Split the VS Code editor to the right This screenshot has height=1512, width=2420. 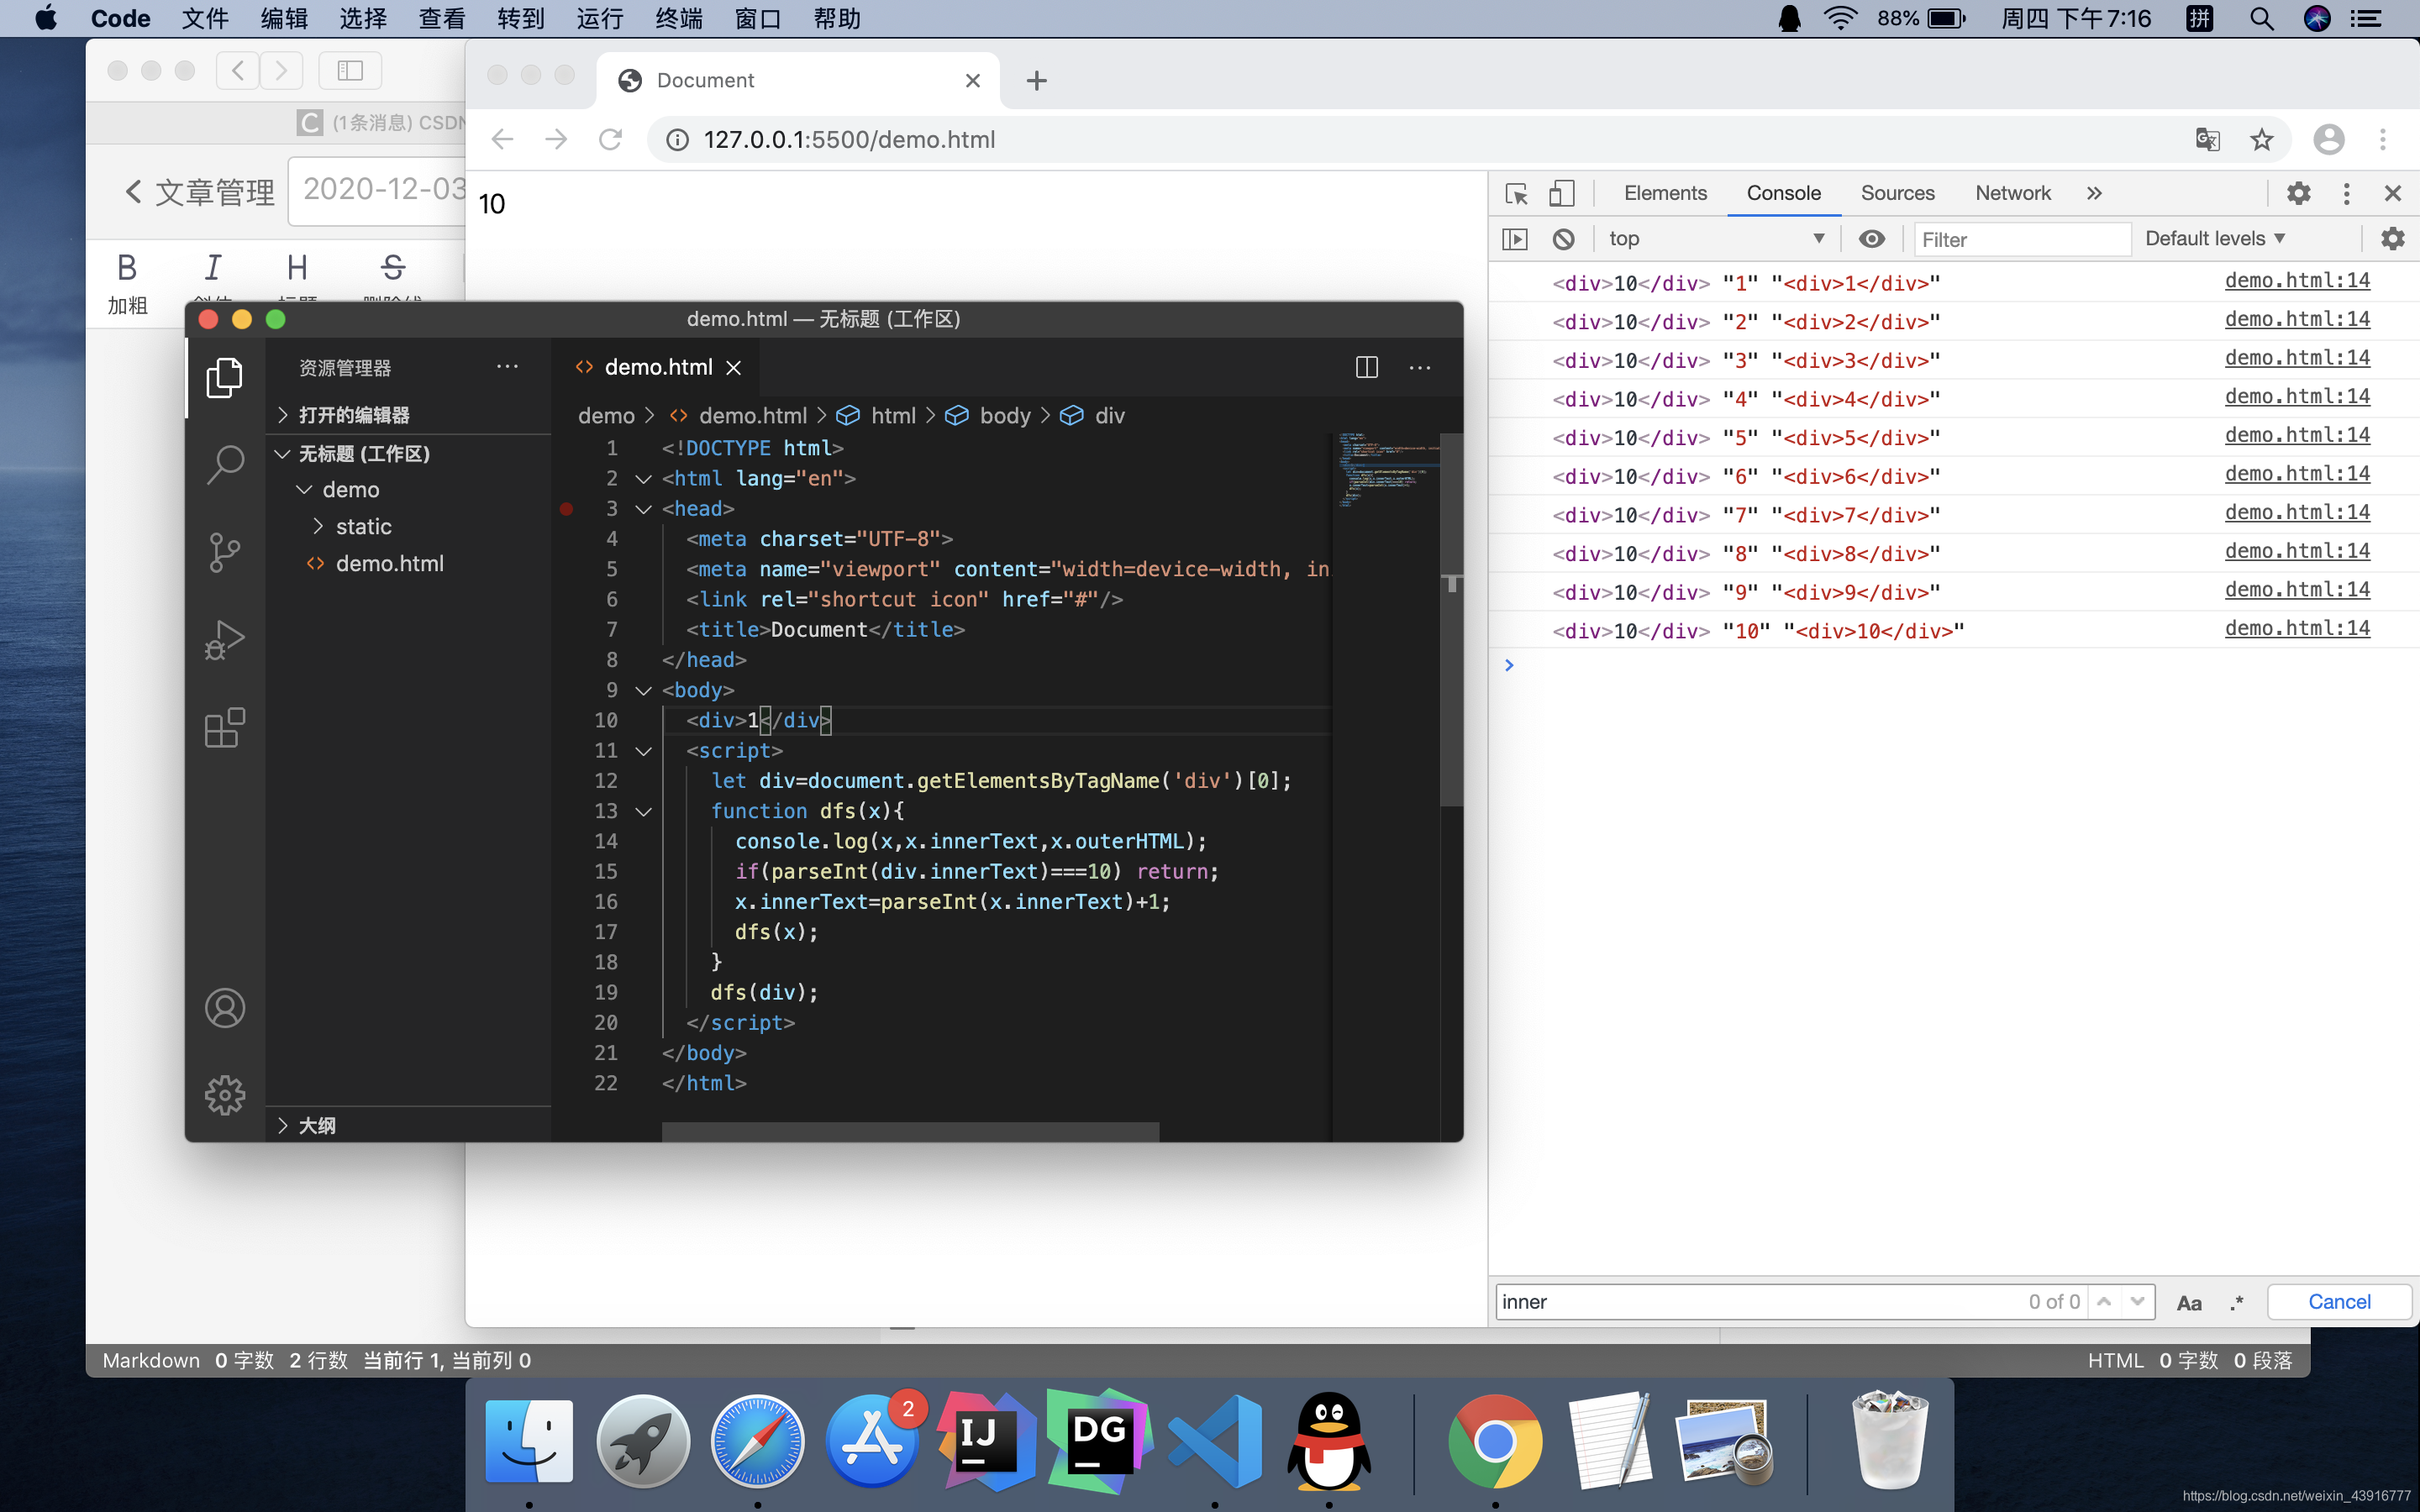pyautogui.click(x=1366, y=367)
